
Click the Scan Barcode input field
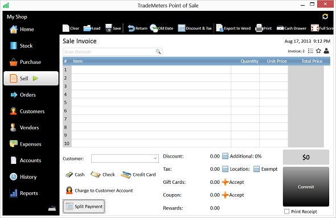coord(112,52)
